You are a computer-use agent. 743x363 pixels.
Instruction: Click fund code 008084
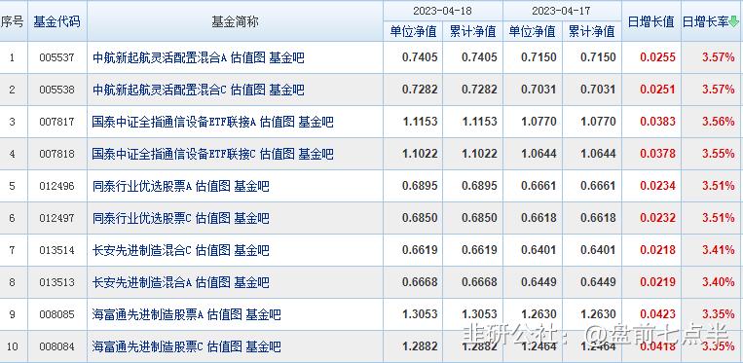coord(56,346)
